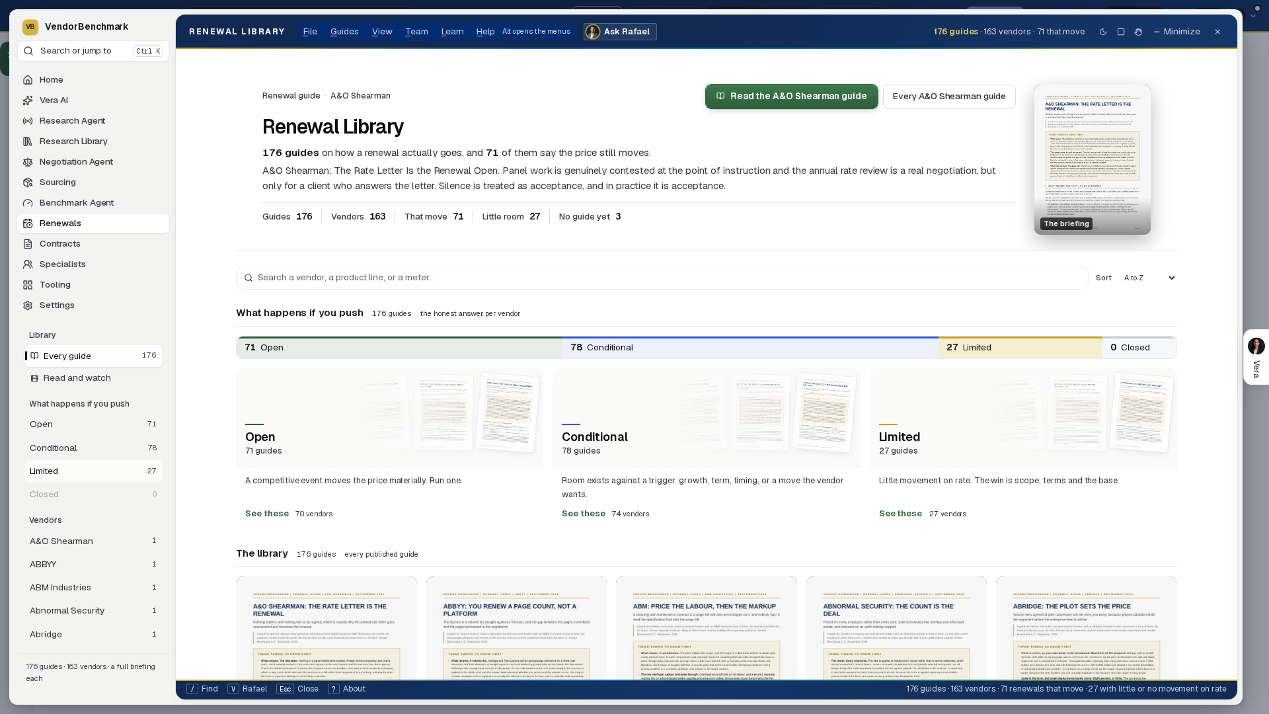
Task: Click Read the A&O Shearman guide button
Action: pos(791,97)
